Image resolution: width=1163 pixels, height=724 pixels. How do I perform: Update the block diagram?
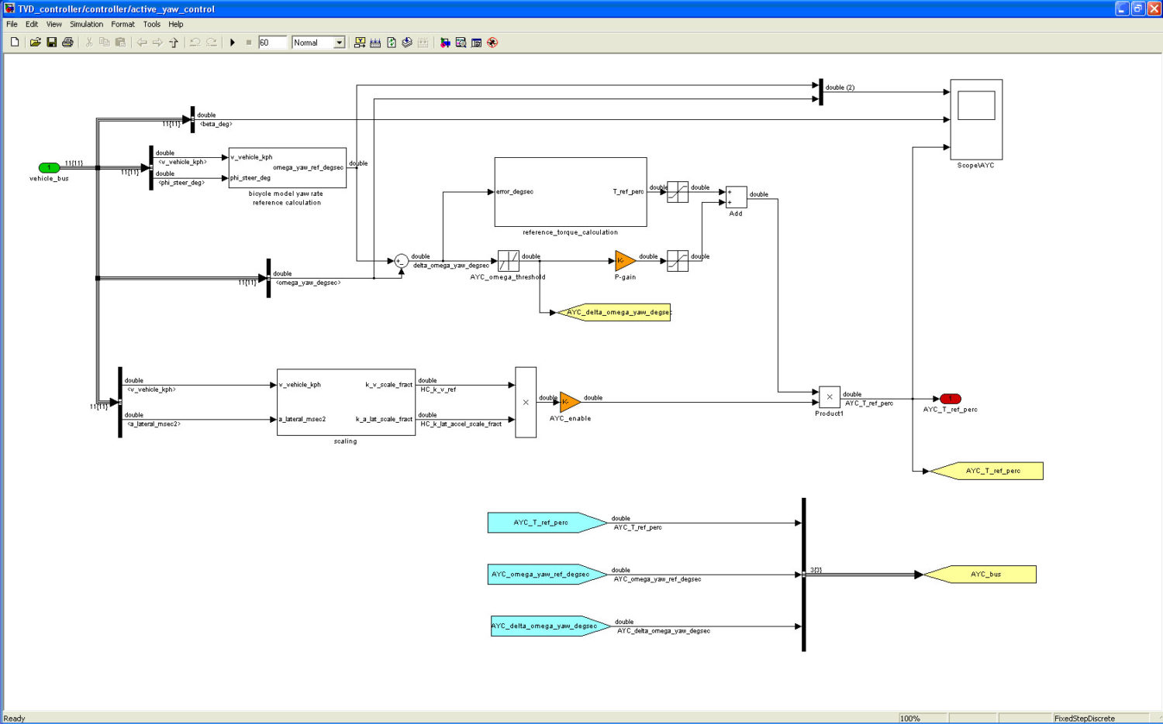(x=392, y=43)
